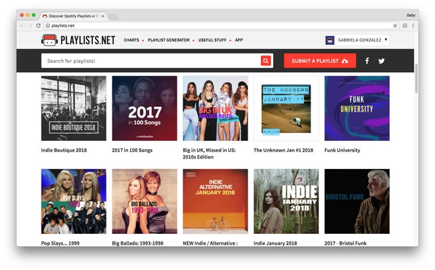Viewport: 435px width, 270px height.
Task: Select the Discover Spotify Playlists tab
Action: tap(72, 16)
